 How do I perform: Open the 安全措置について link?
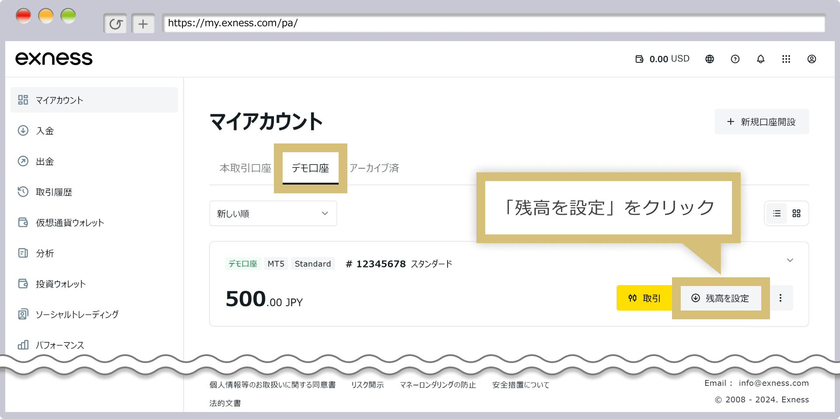point(521,385)
